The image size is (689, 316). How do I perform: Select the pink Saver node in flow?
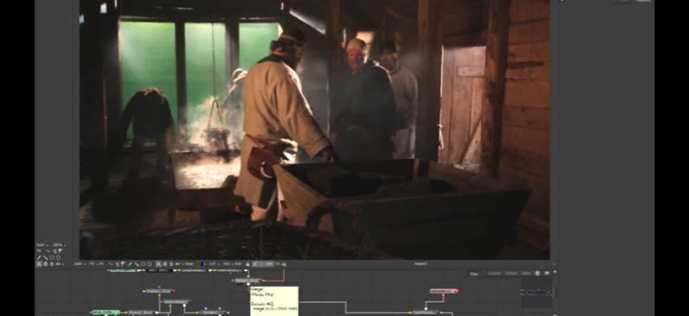444,291
